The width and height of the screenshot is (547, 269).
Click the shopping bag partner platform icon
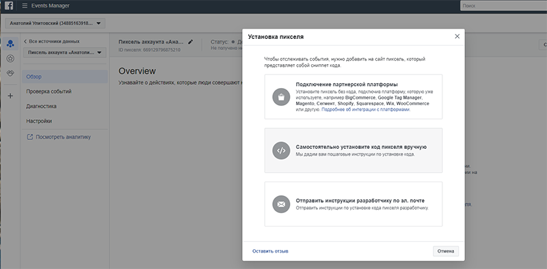[281, 97]
